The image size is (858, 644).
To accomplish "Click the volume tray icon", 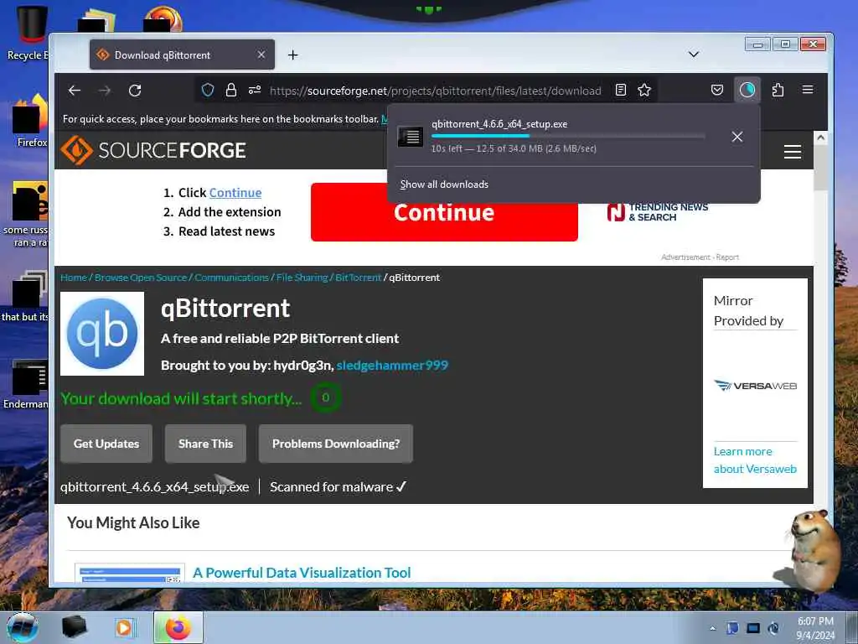I will click(773, 628).
